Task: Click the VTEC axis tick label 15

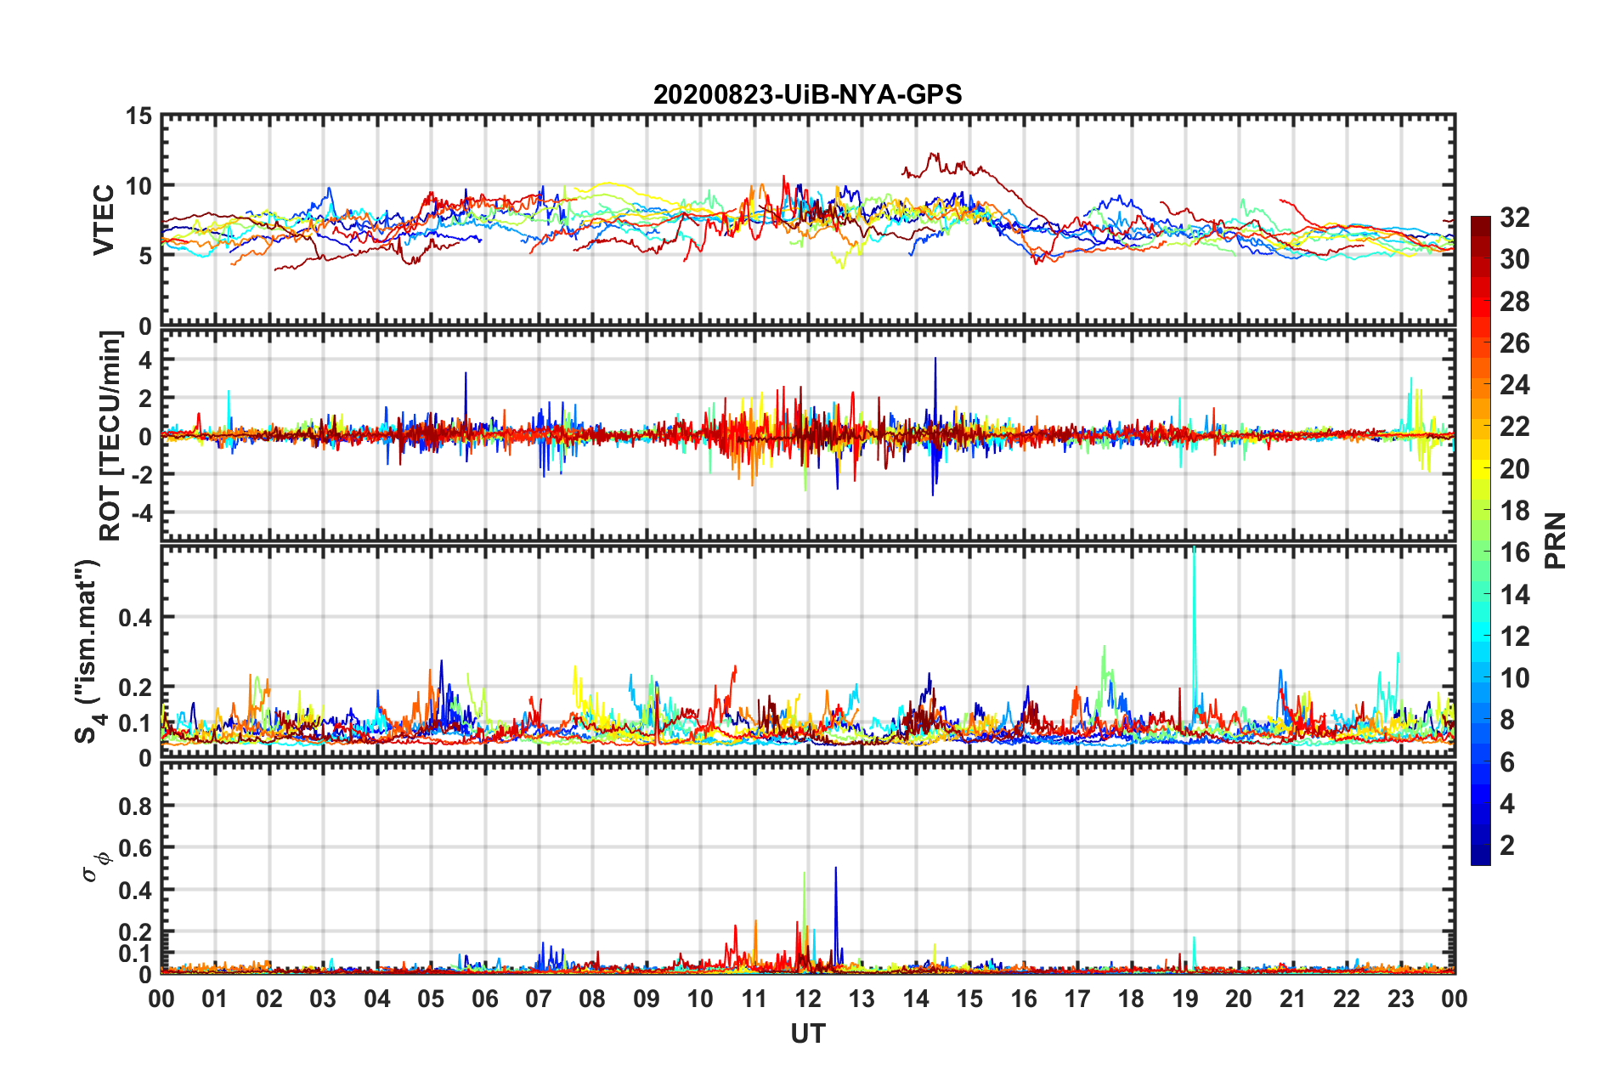Action: point(138,116)
